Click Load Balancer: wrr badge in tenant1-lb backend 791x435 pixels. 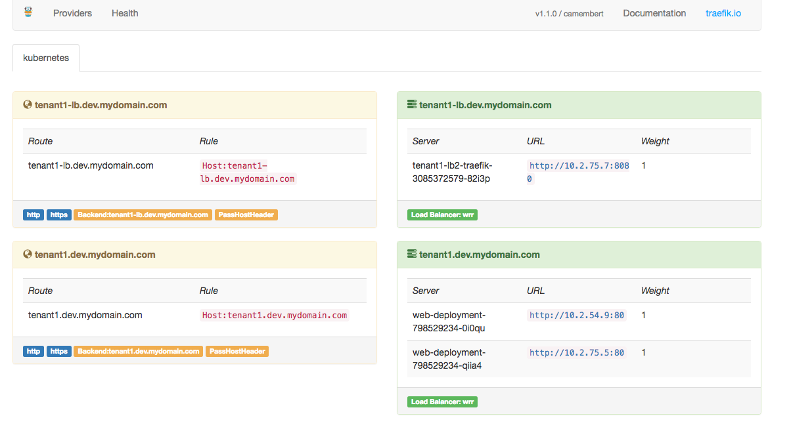coord(442,215)
